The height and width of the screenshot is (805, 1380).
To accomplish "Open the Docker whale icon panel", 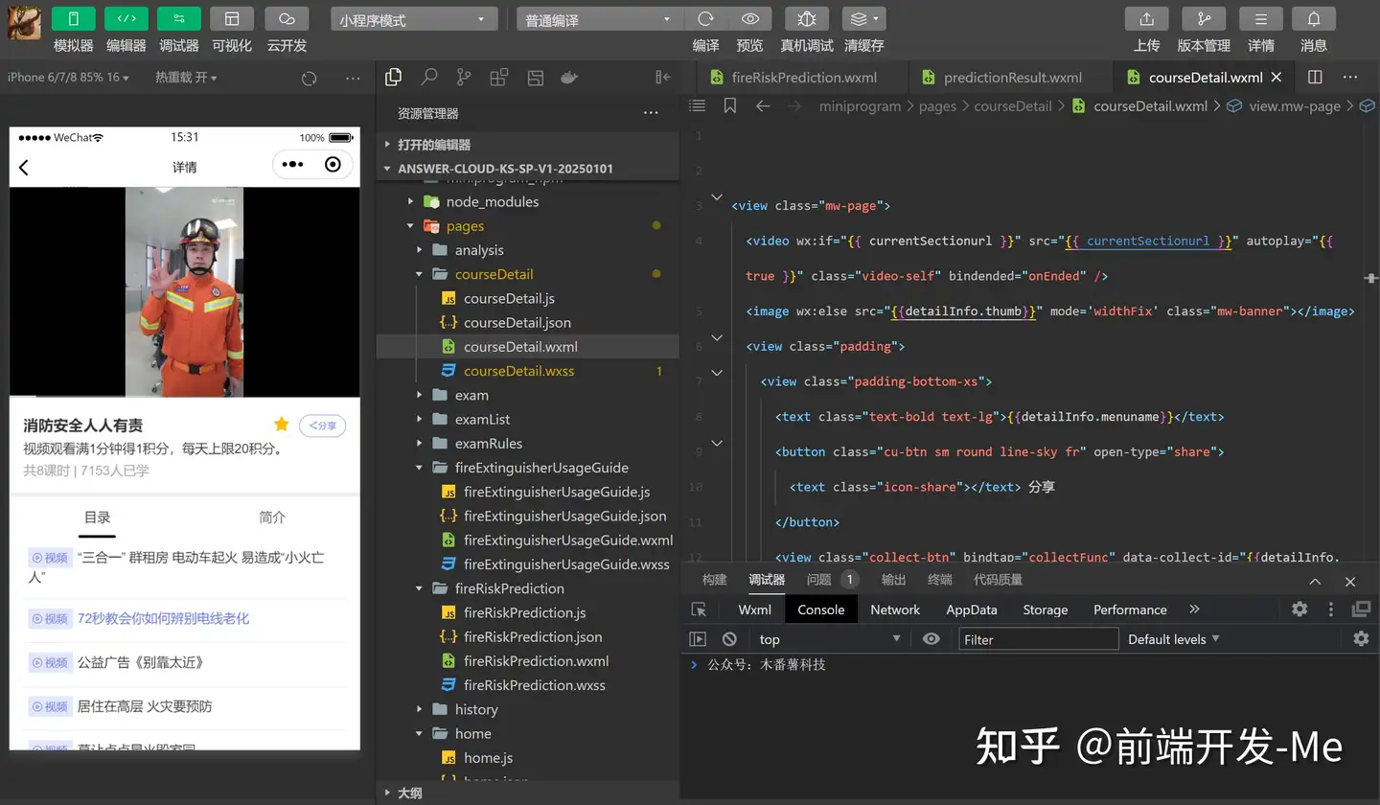I will pos(569,78).
